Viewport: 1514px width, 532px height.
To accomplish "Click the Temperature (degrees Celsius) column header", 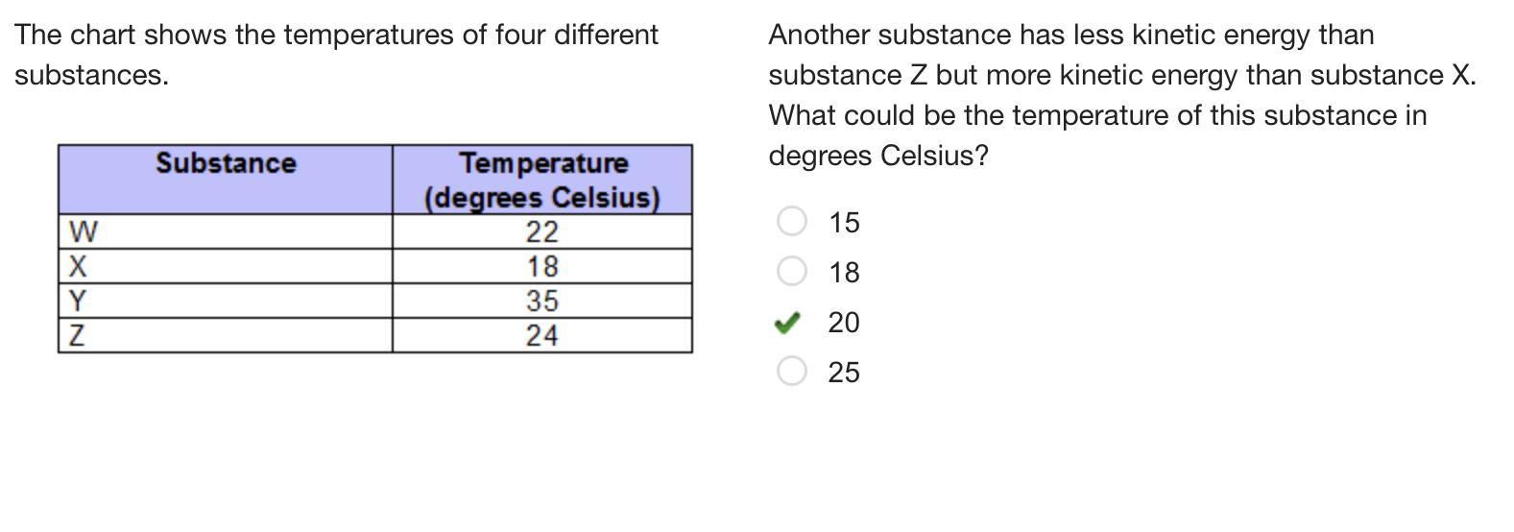I will (x=542, y=180).
